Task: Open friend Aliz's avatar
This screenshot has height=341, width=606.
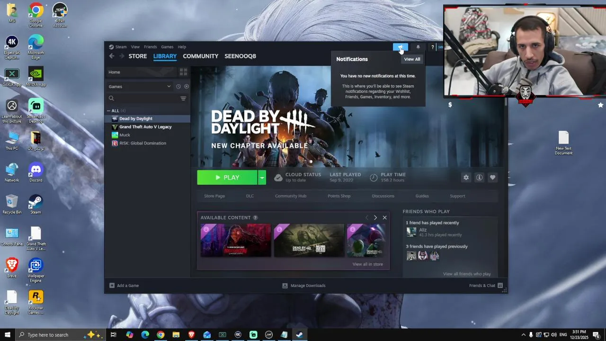Action: tap(411, 232)
